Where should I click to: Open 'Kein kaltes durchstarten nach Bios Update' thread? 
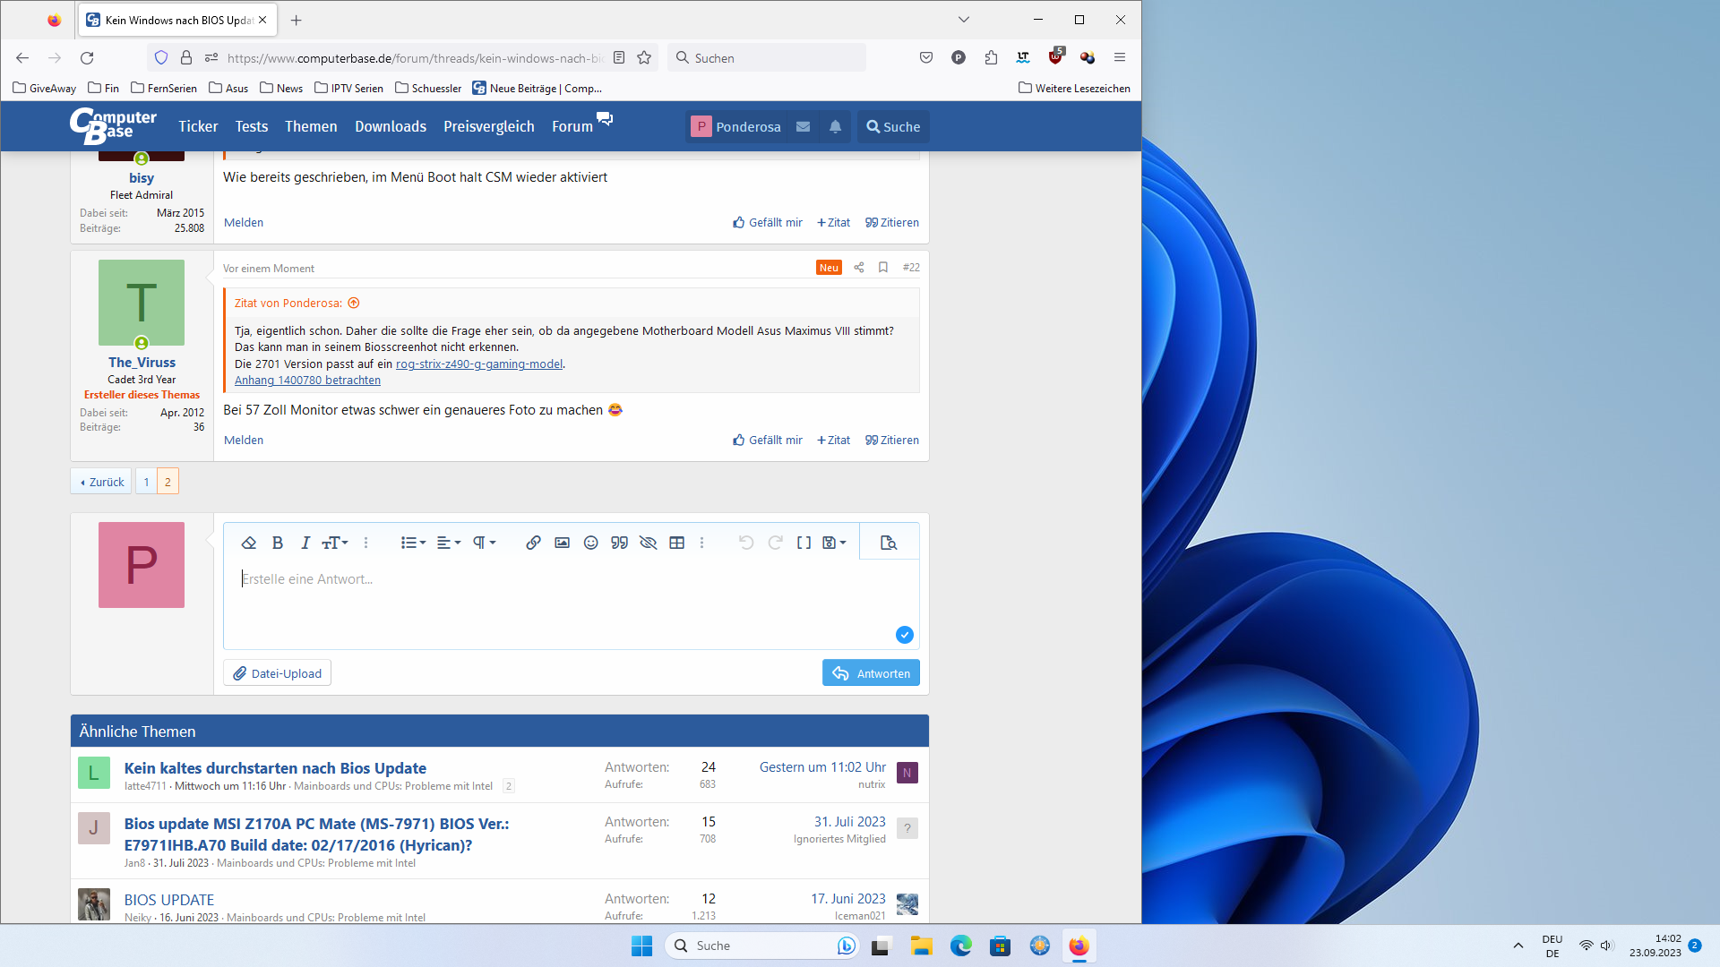[275, 767]
